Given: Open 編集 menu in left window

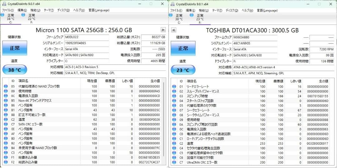Looking at the screenshot, I should pos(22,10).
